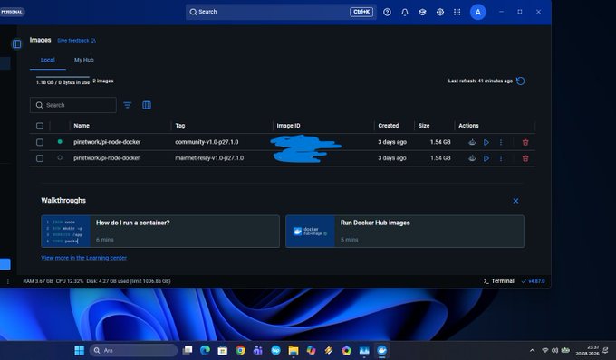The width and height of the screenshot is (616, 360).
Task: Sort by the Tag column header
Action: tap(180, 126)
